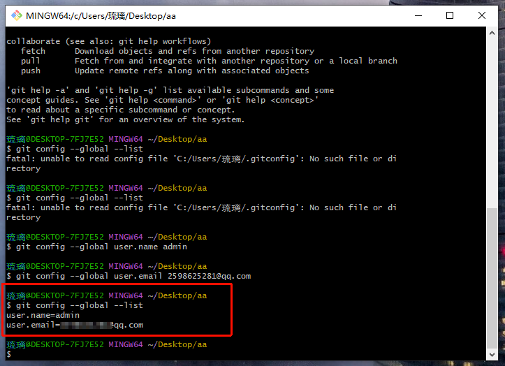
Task: Close the Git Bash window
Action: click(483, 15)
